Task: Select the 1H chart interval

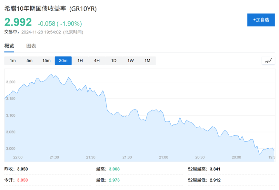Action: tap(80, 60)
